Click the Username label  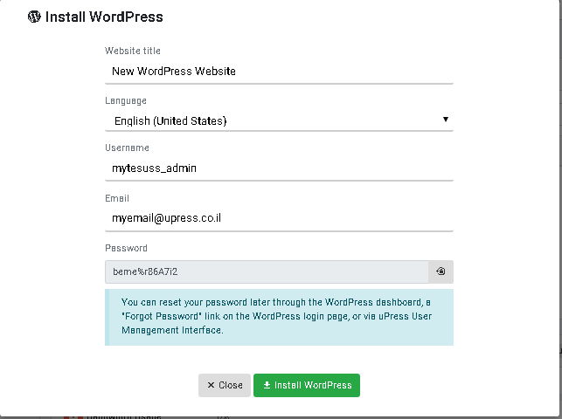pos(127,148)
